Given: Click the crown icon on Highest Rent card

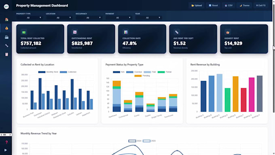Looking at the screenshot, I should (x=228, y=32).
